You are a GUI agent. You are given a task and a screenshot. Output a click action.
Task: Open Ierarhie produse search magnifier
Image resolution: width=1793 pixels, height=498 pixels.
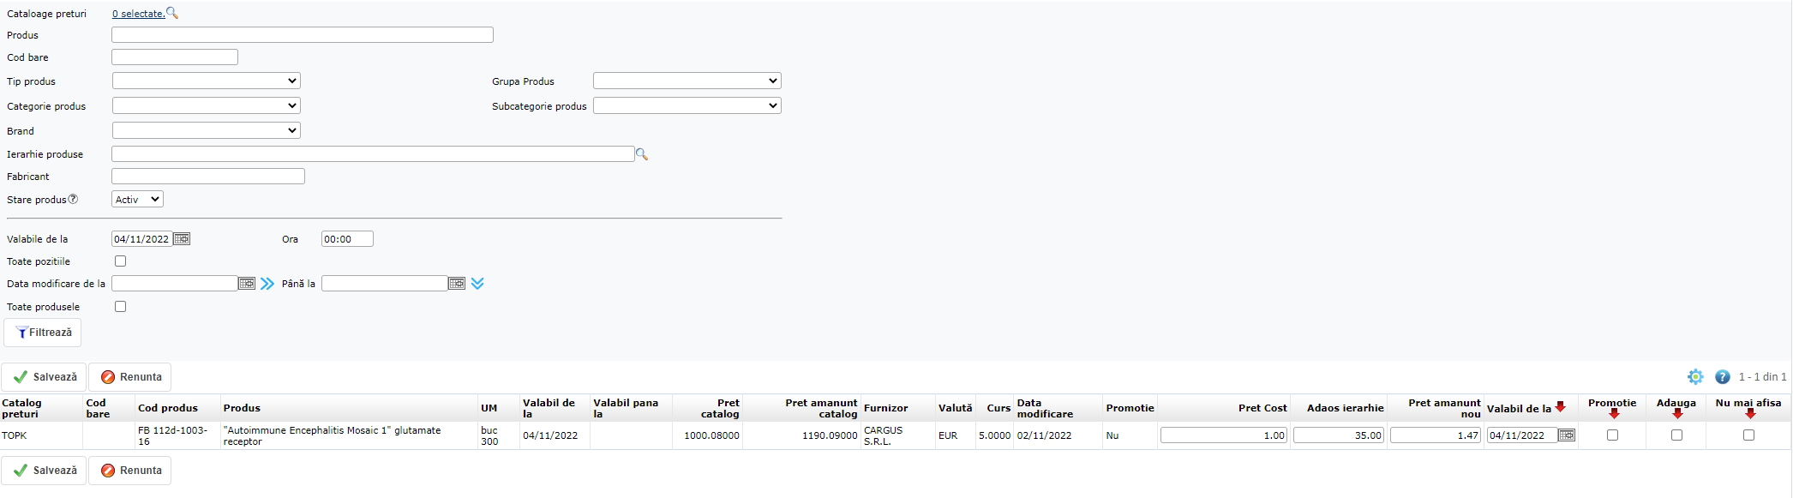click(642, 154)
